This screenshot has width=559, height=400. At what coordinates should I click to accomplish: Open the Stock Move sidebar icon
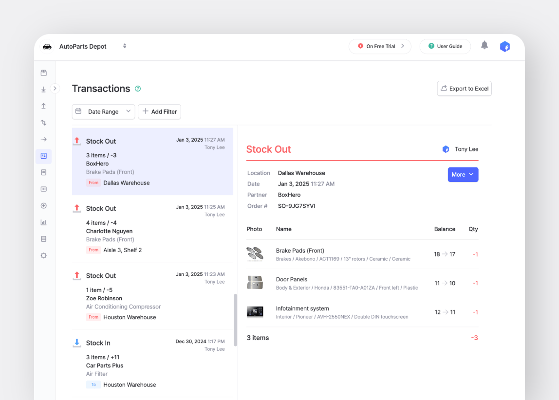point(43,139)
